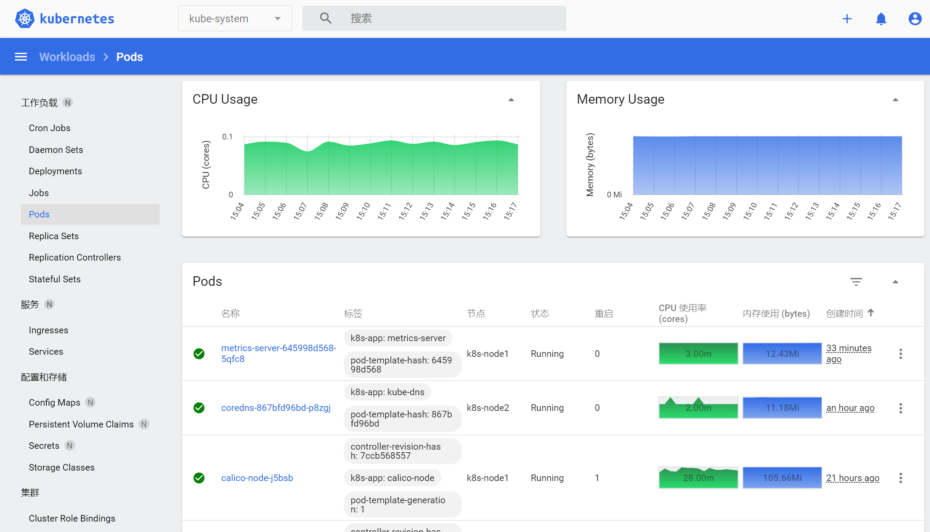
Task: Open the user account icon
Action: 915,19
